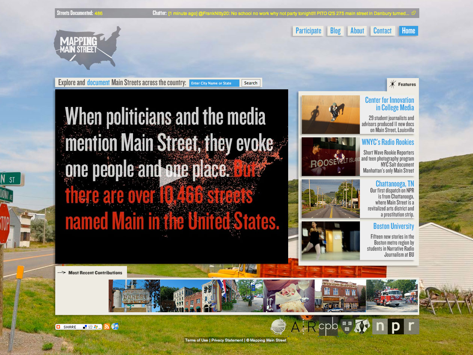Play the intro video
Image resolution: width=473 pixels, height=355 pixels.
172,176
